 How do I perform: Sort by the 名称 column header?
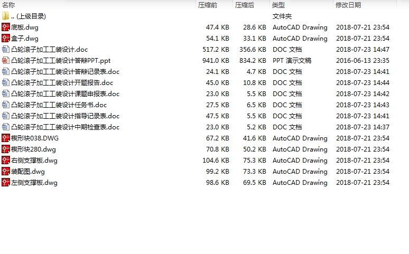[8, 5]
